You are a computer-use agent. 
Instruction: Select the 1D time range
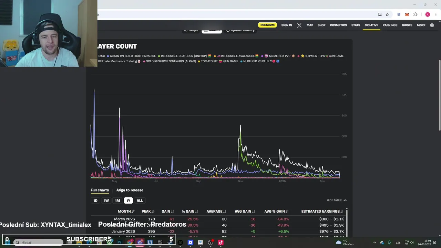pos(95,200)
